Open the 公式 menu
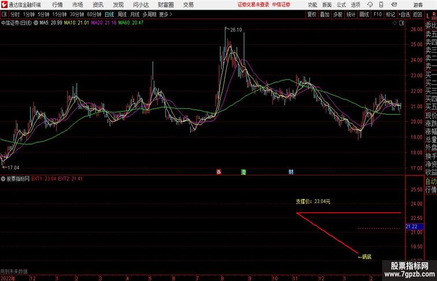Viewport: 437px width, 281px height. (341, 5)
